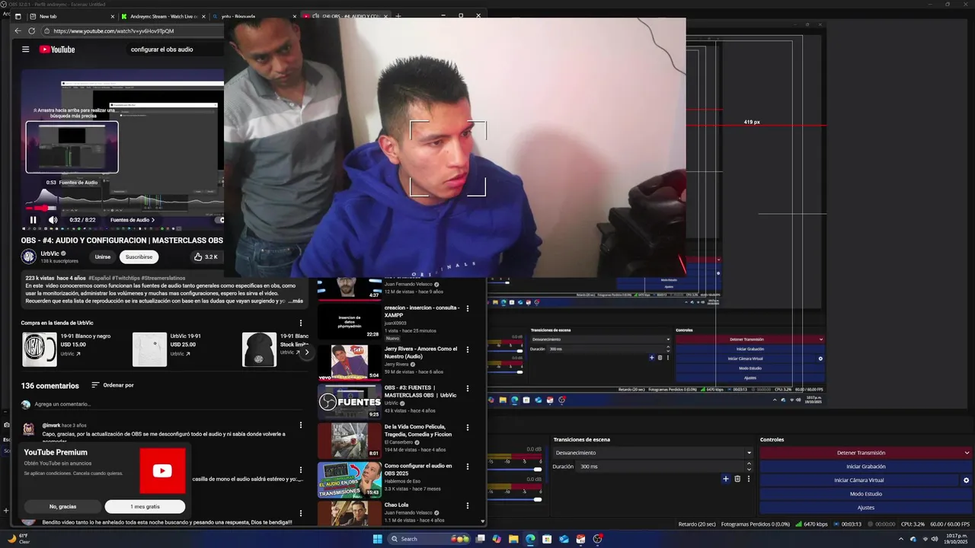Increase the Duración 300 ms stepper
This screenshot has width=975, height=548.
click(x=749, y=464)
